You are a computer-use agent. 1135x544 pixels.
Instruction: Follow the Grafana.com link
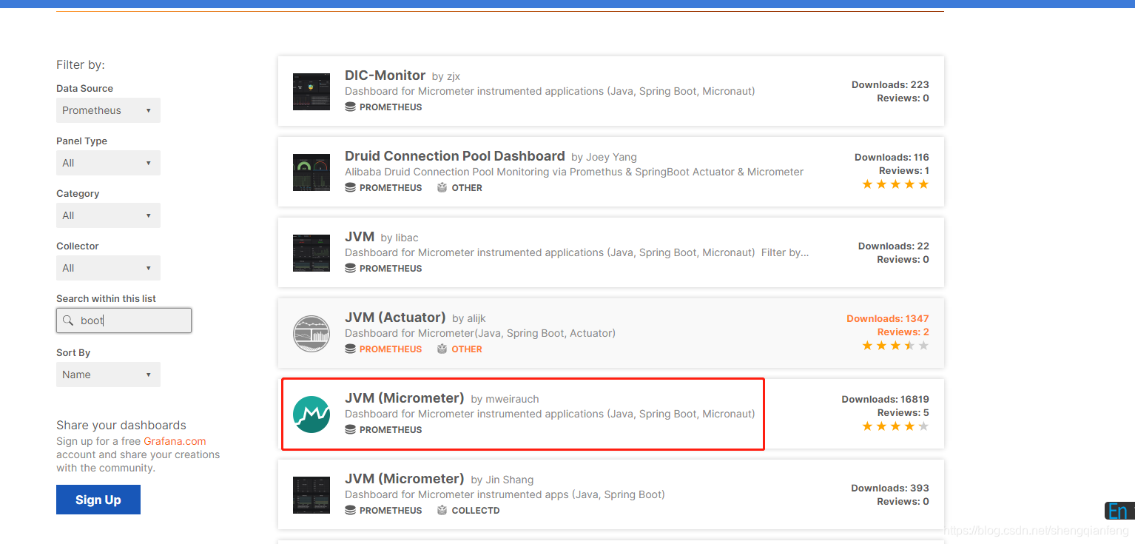tap(175, 441)
